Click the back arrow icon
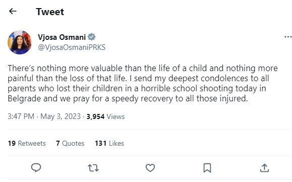The image size is (292, 182). tap(13, 12)
